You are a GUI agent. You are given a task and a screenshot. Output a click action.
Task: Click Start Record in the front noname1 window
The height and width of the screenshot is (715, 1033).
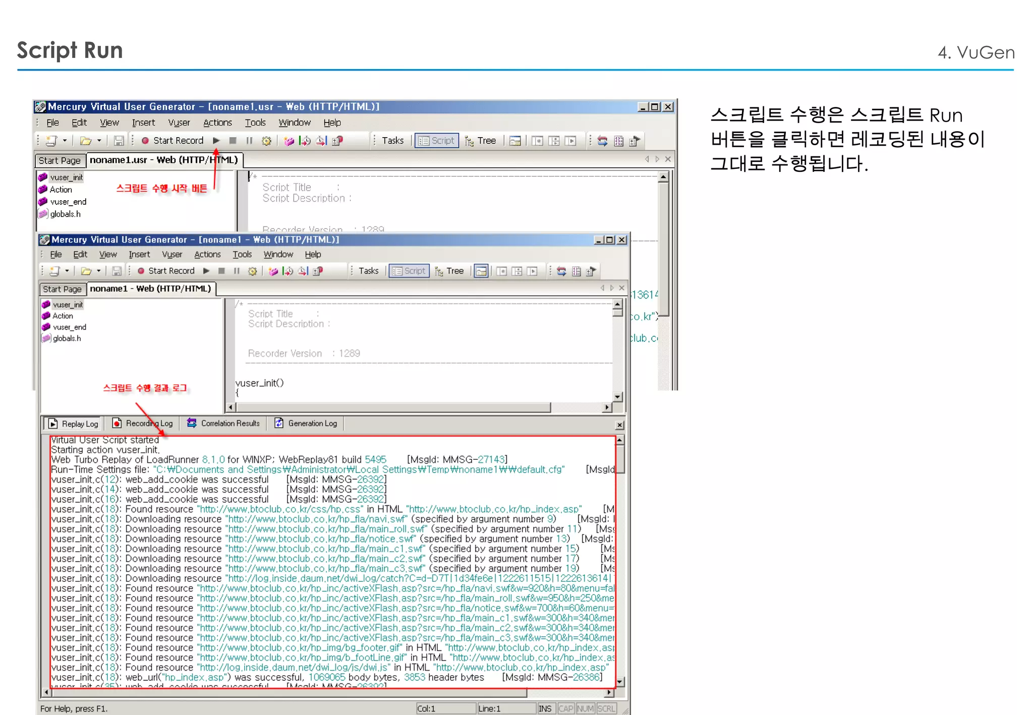(166, 271)
